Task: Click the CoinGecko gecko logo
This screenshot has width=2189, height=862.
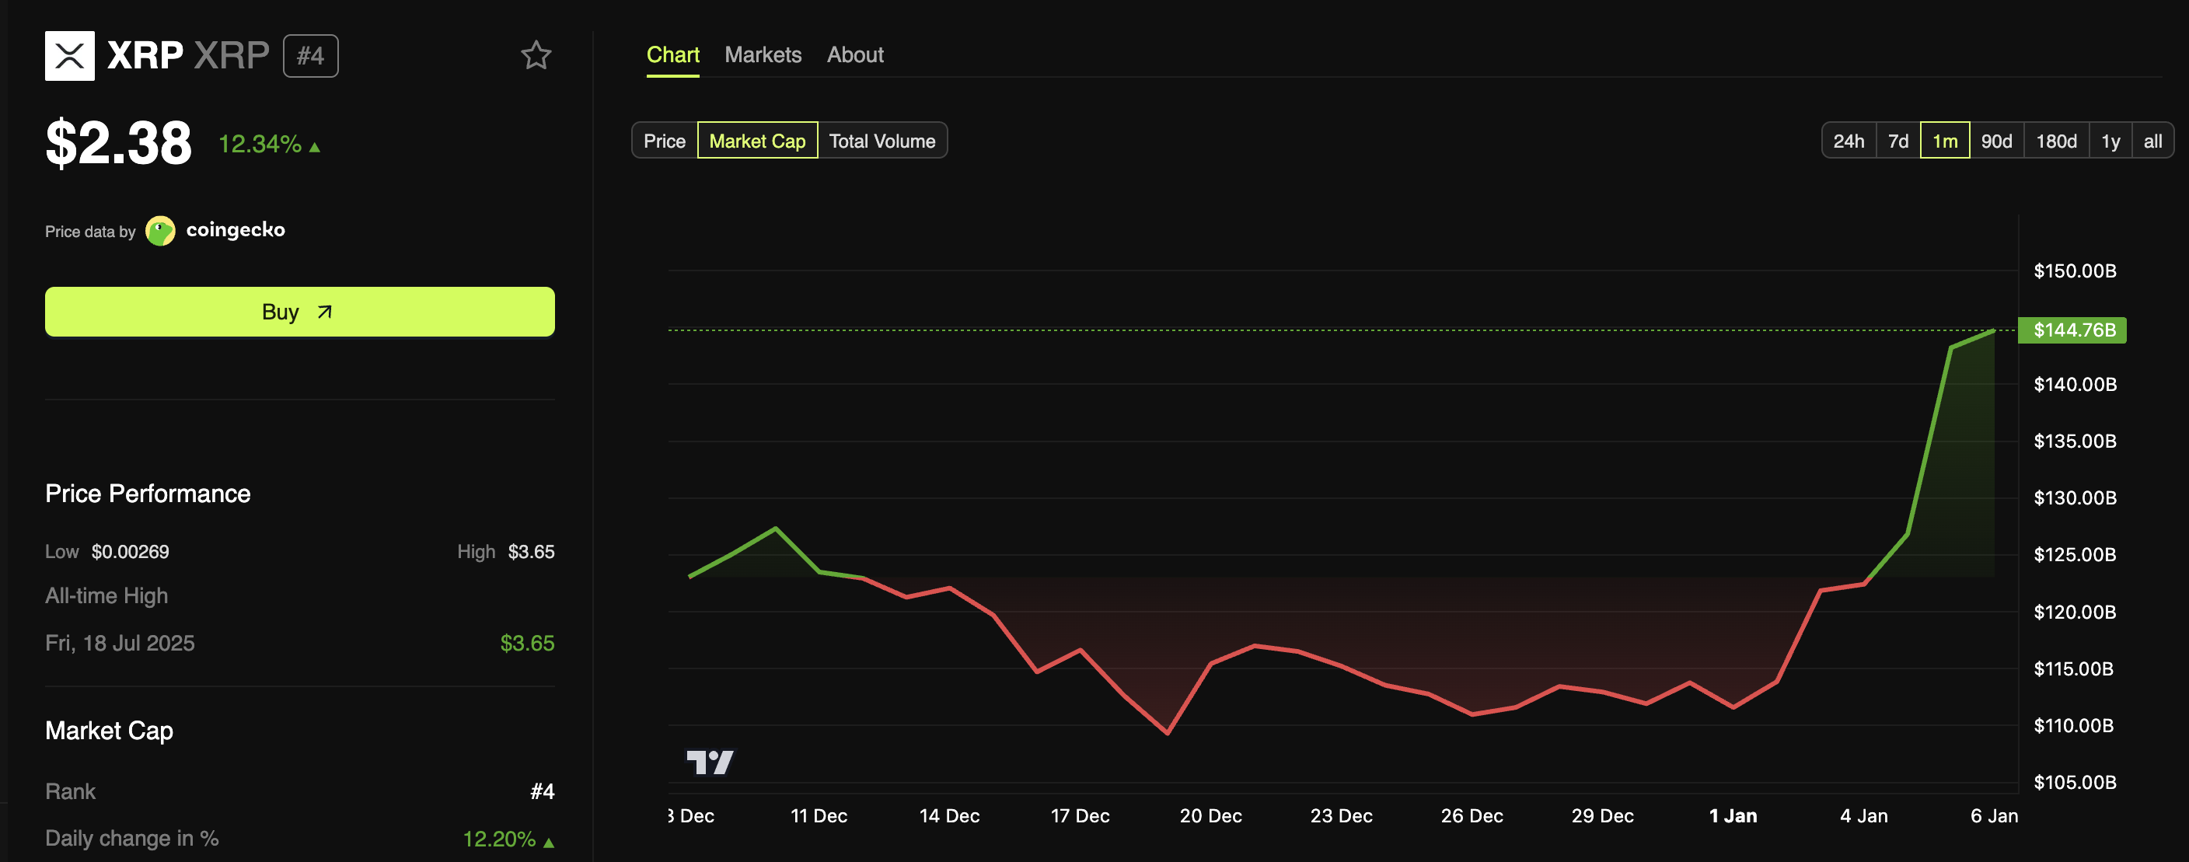Action: pyautogui.click(x=161, y=230)
